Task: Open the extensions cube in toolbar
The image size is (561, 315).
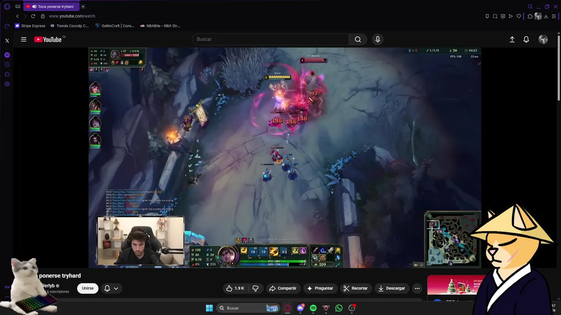Action: click(530, 16)
